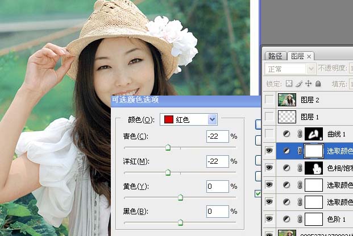
Task: Click the lock all padlock icon
Action: 318,84
